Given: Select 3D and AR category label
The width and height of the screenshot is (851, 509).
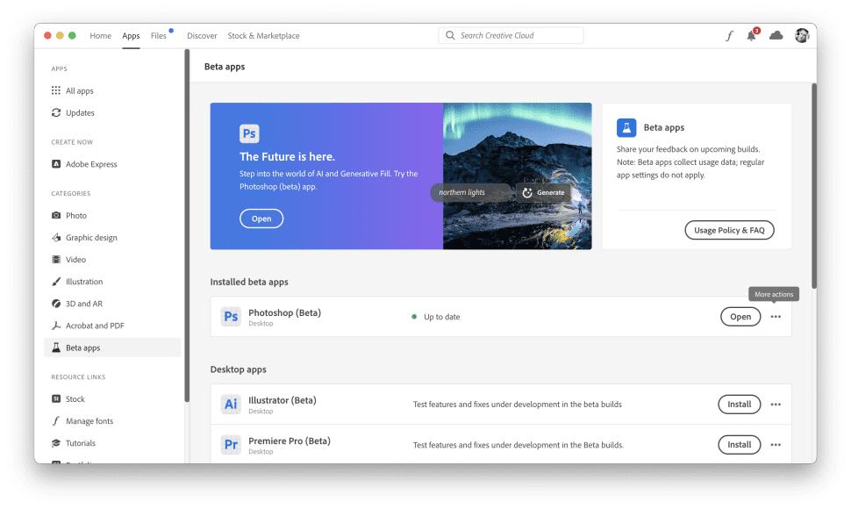Looking at the screenshot, I should [84, 304].
